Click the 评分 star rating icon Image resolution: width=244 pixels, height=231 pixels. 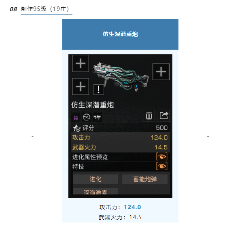point(76,128)
